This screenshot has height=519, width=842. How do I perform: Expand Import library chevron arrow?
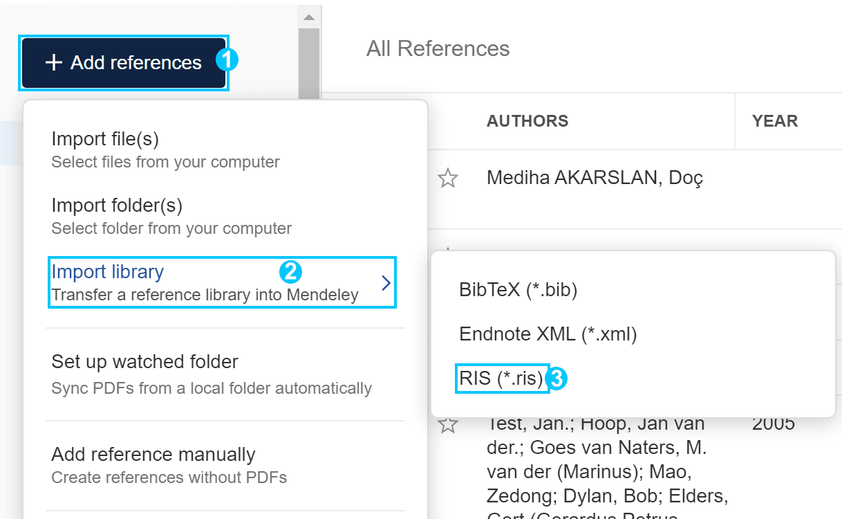[386, 283]
